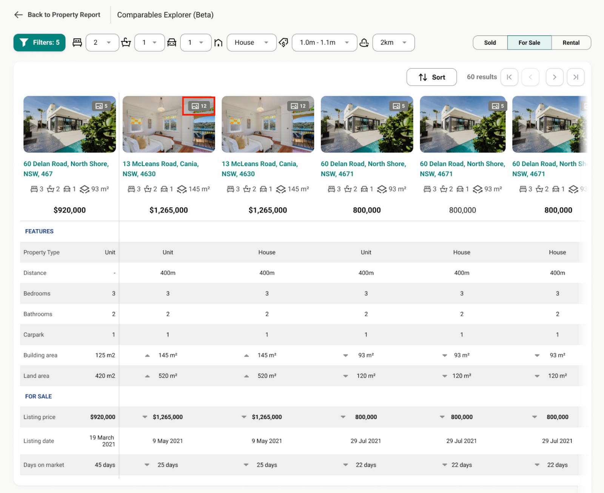Open the 2km distance dropdown
The image size is (604, 493).
pos(393,43)
